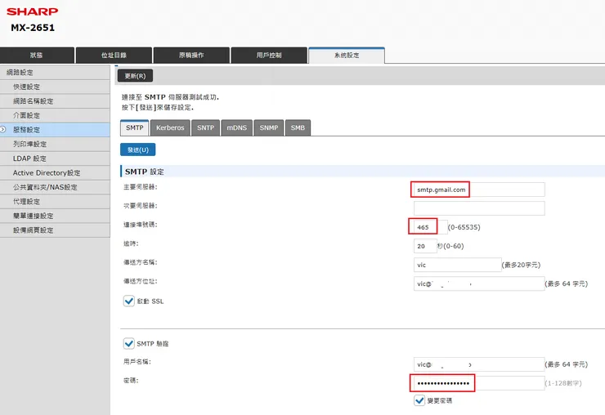Select the SMTP service tab
605x415 pixels.
point(135,127)
